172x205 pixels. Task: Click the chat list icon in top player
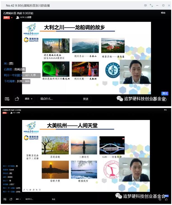click(7, 99)
